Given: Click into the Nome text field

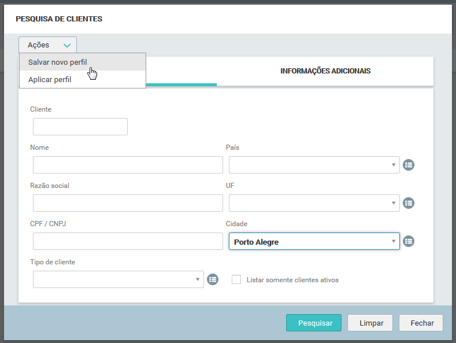Looking at the screenshot, I should click(128, 165).
